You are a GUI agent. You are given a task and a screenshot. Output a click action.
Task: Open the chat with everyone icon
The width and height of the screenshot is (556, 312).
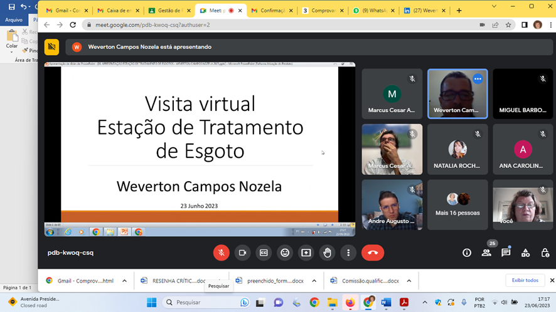point(506,253)
